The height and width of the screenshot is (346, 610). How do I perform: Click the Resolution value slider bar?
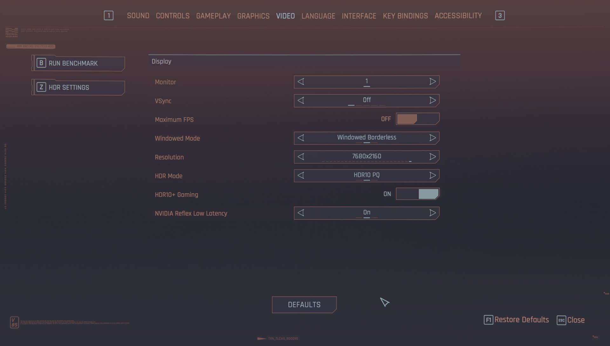click(367, 161)
